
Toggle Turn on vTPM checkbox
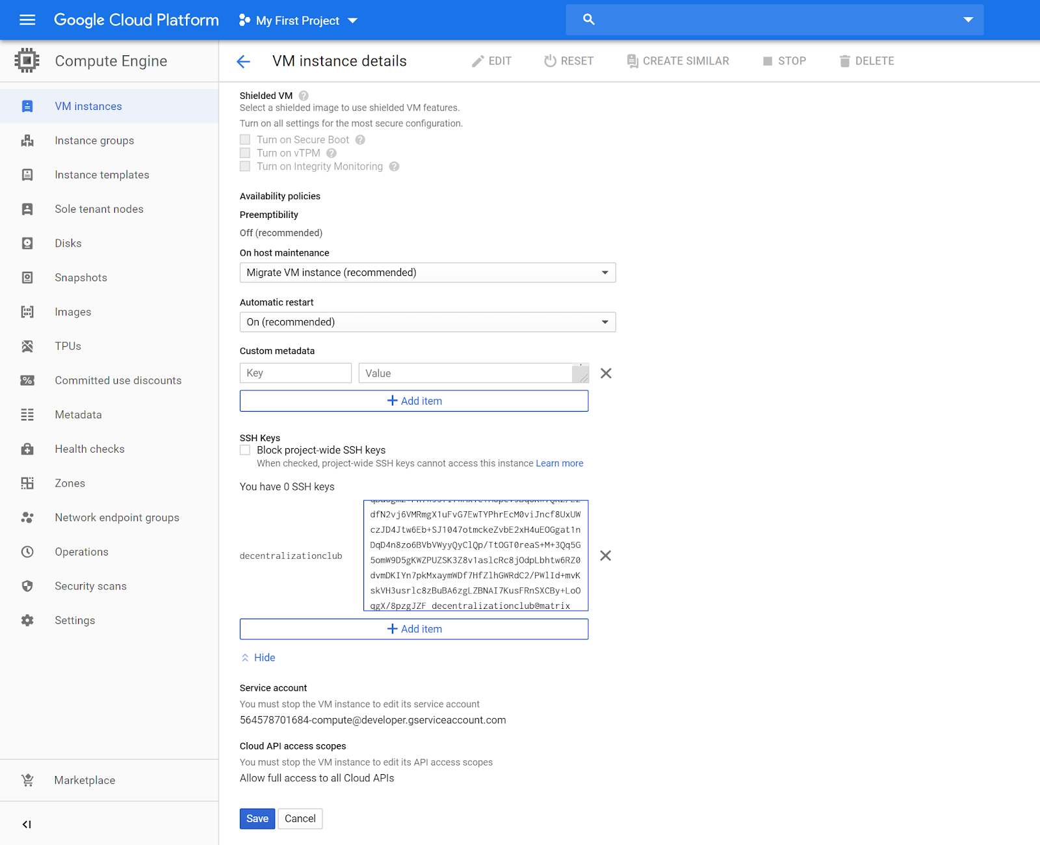[x=245, y=153]
